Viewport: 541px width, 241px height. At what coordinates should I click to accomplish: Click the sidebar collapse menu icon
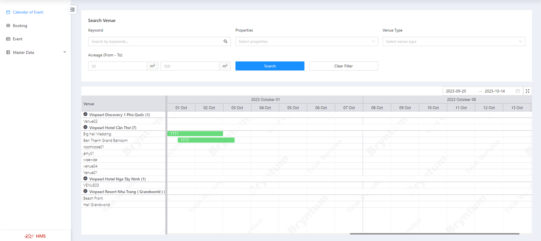click(x=72, y=9)
